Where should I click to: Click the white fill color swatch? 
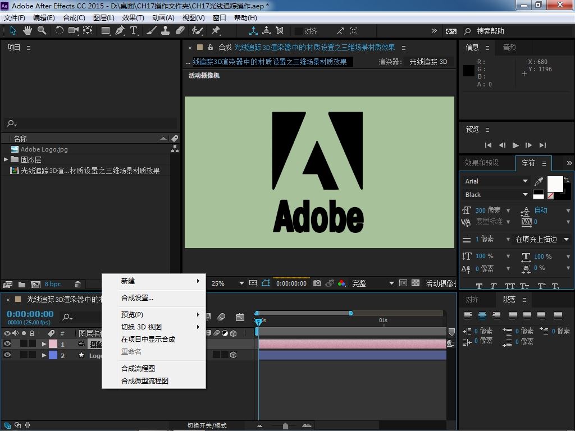[555, 184]
